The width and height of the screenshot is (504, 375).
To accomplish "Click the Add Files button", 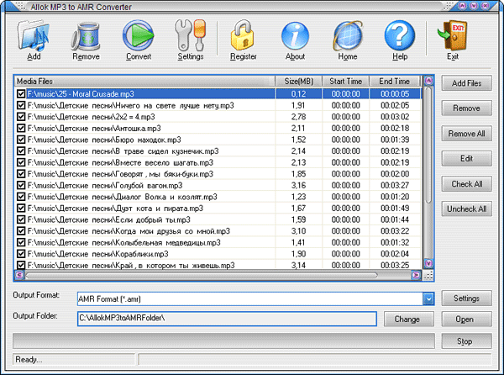I will coord(466,83).
